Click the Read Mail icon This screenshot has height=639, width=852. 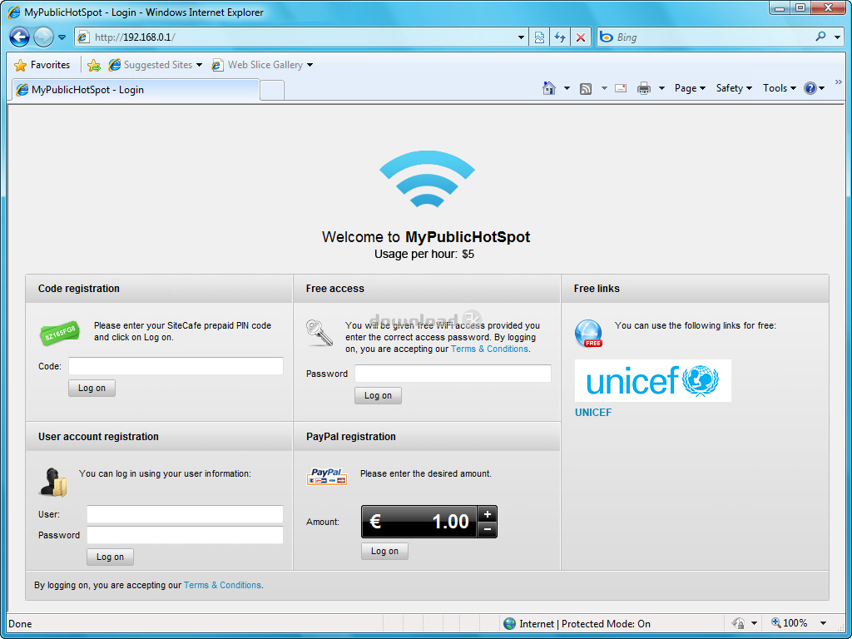click(621, 88)
